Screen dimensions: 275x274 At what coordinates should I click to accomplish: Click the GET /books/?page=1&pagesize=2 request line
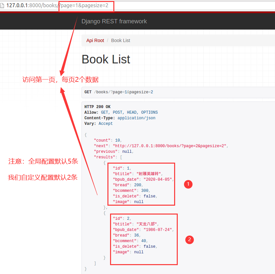point(119,92)
